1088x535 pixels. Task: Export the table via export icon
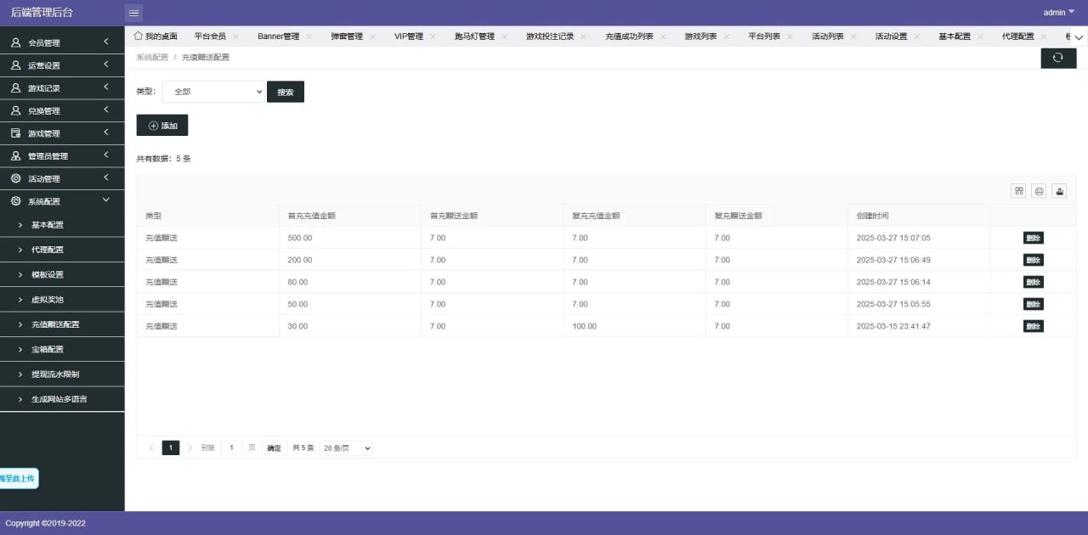click(1059, 191)
